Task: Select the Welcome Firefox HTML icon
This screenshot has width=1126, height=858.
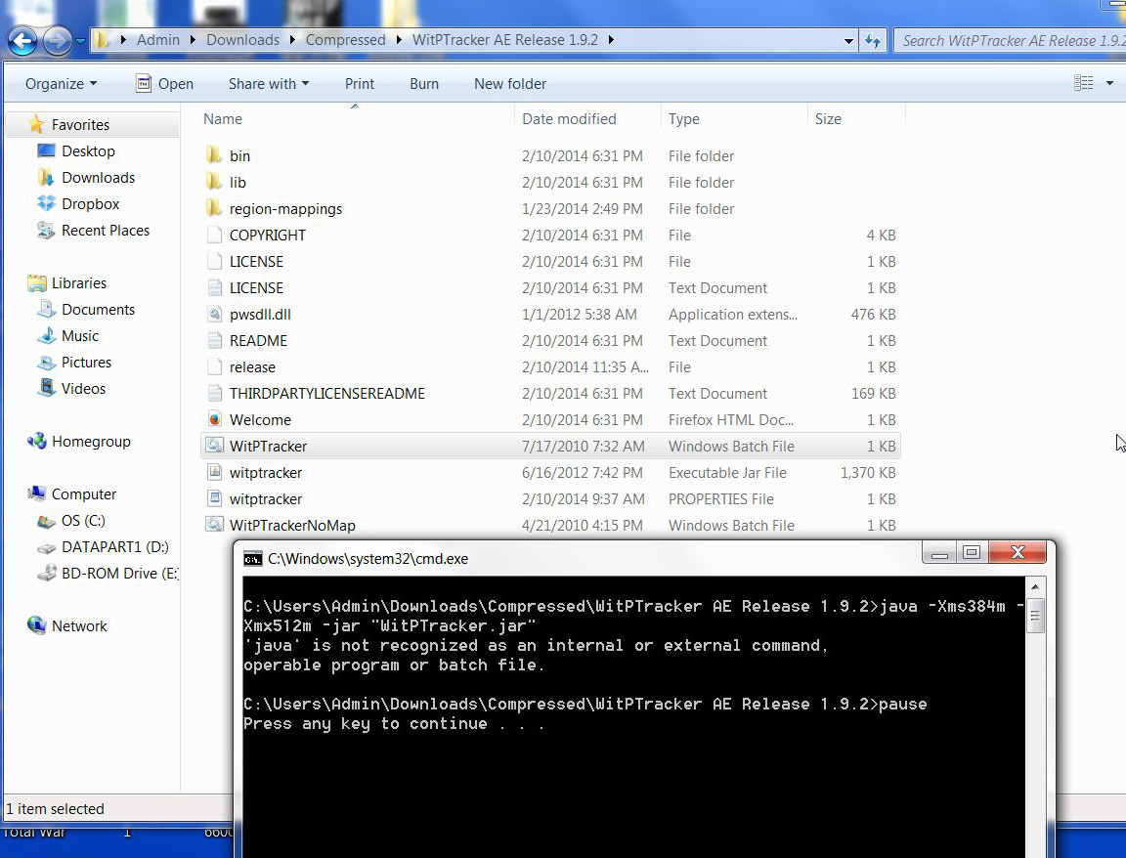Action: tap(213, 419)
